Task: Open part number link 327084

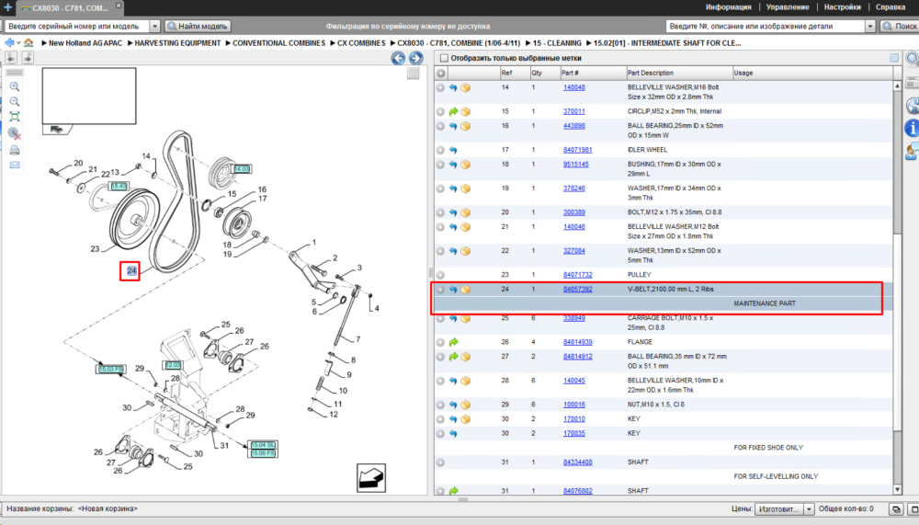Action: coord(573,251)
